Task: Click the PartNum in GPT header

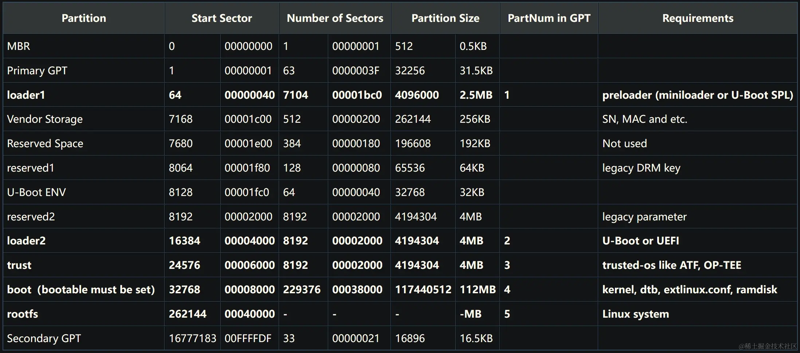Action: 549,18
